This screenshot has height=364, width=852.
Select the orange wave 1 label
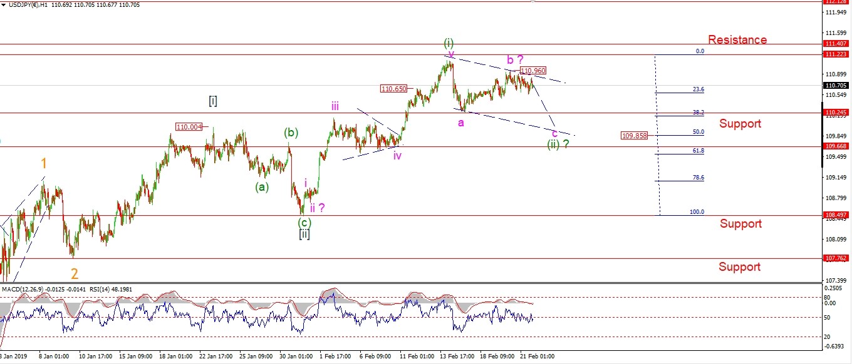pos(43,163)
